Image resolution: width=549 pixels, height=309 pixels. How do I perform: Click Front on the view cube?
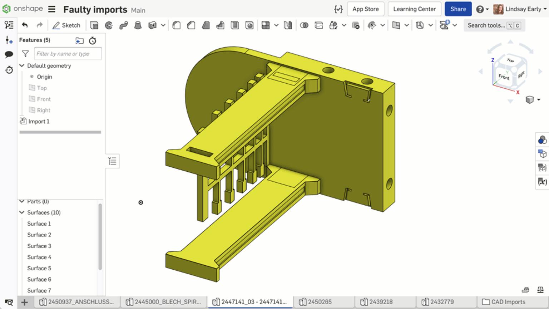[x=504, y=76]
